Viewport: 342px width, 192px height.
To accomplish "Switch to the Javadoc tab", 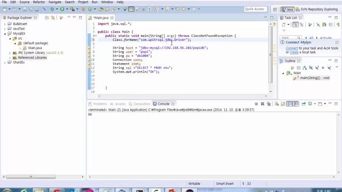I will pyautogui.click(x=118, y=104).
